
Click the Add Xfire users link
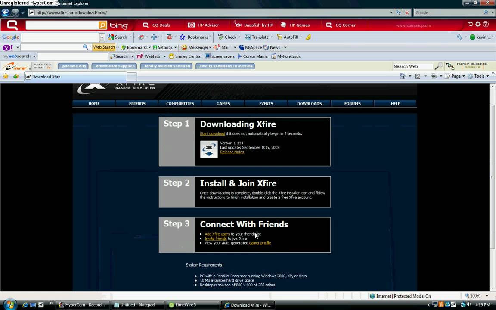coord(217,234)
